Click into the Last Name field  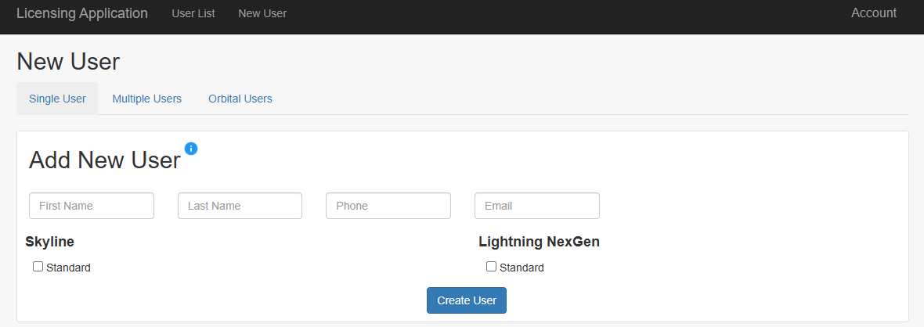tap(240, 206)
